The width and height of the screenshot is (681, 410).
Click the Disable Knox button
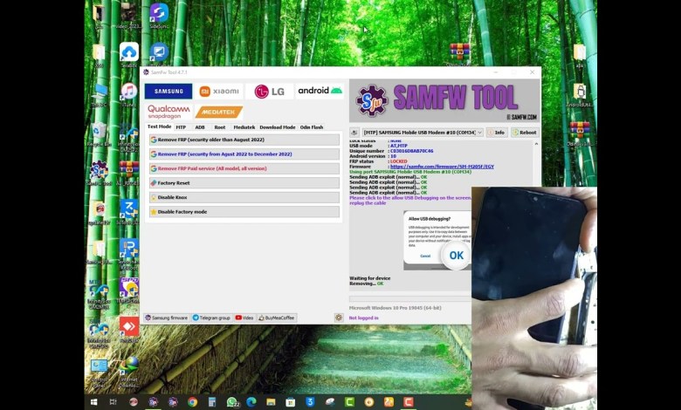pyautogui.click(x=244, y=197)
